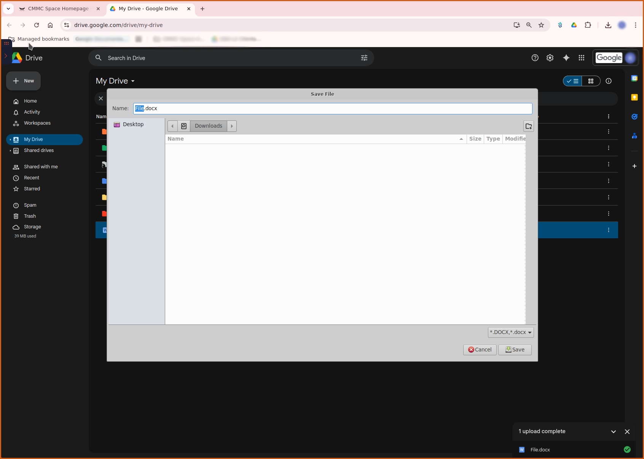644x459 pixels.
Task: Open the *.DOCX file type filter dropdown
Action: coord(511,332)
